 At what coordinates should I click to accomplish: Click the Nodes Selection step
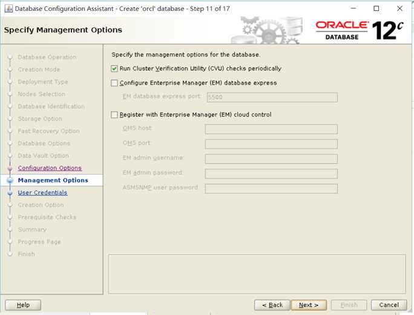tap(41, 94)
